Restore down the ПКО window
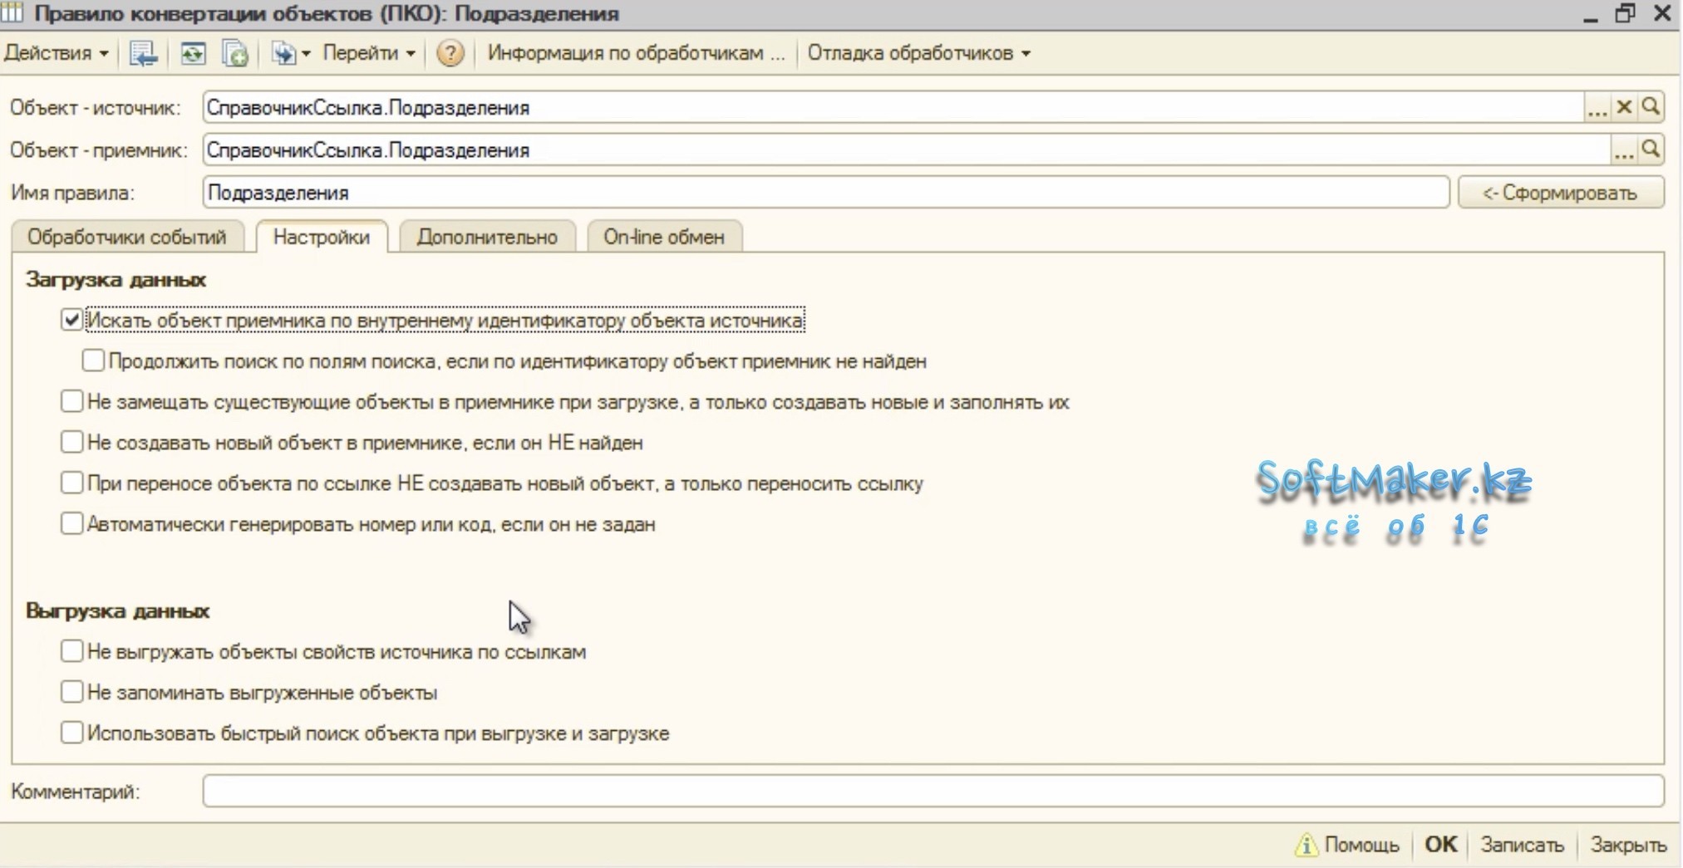This screenshot has width=1683, height=868. tap(1626, 13)
